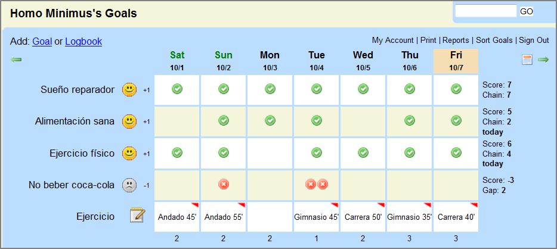The height and width of the screenshot is (249, 557).
Task: Click the smiley icon for Sueño reparador
Action: [129, 90]
